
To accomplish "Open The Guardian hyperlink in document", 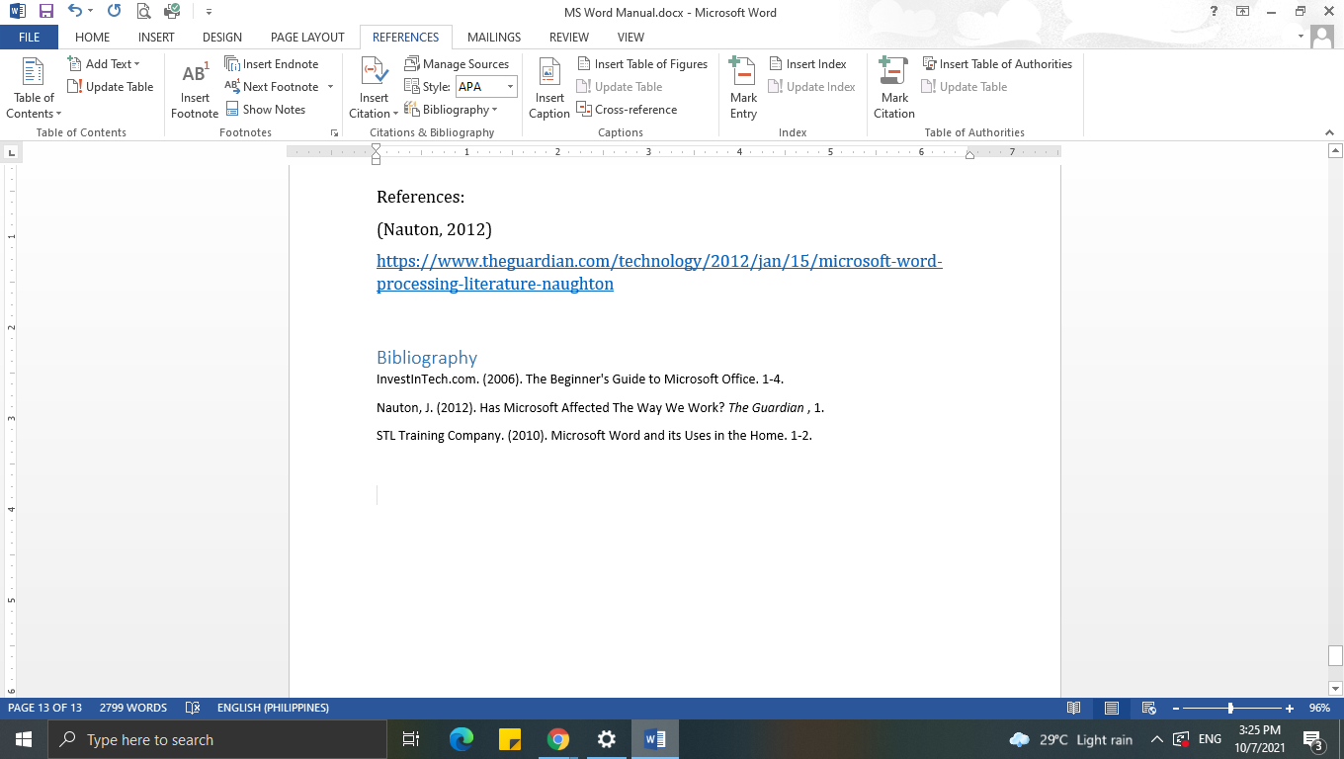I will tap(659, 273).
